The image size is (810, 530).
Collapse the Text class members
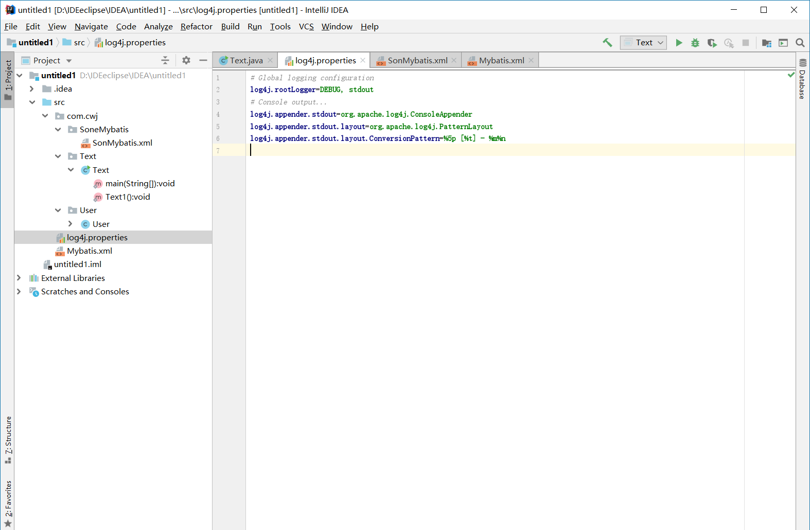click(x=71, y=170)
